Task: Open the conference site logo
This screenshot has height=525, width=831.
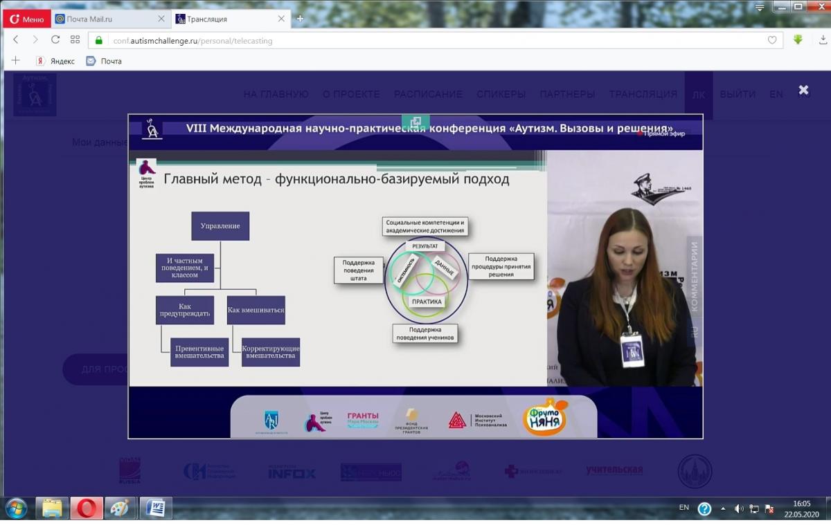Action: pyautogui.click(x=35, y=94)
